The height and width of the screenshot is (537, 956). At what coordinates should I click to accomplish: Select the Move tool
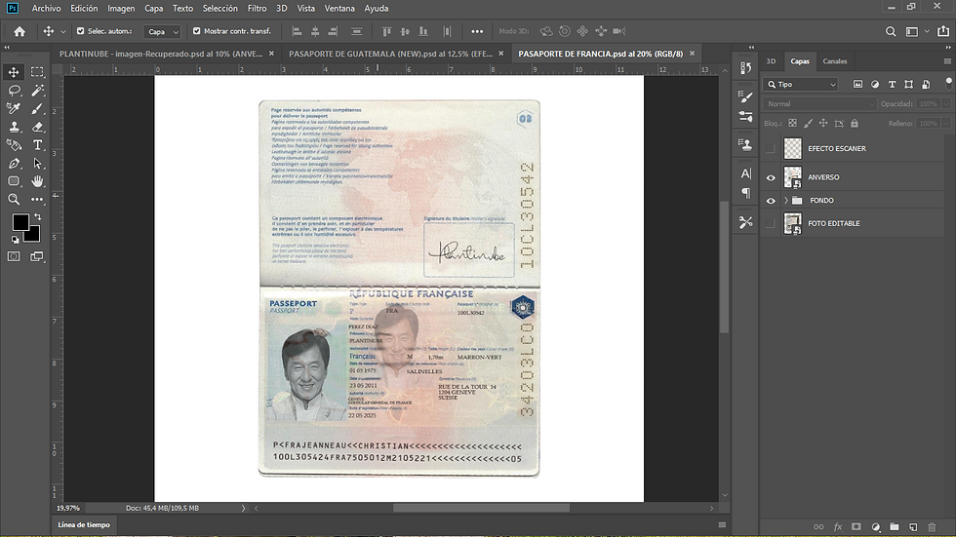pyautogui.click(x=14, y=72)
